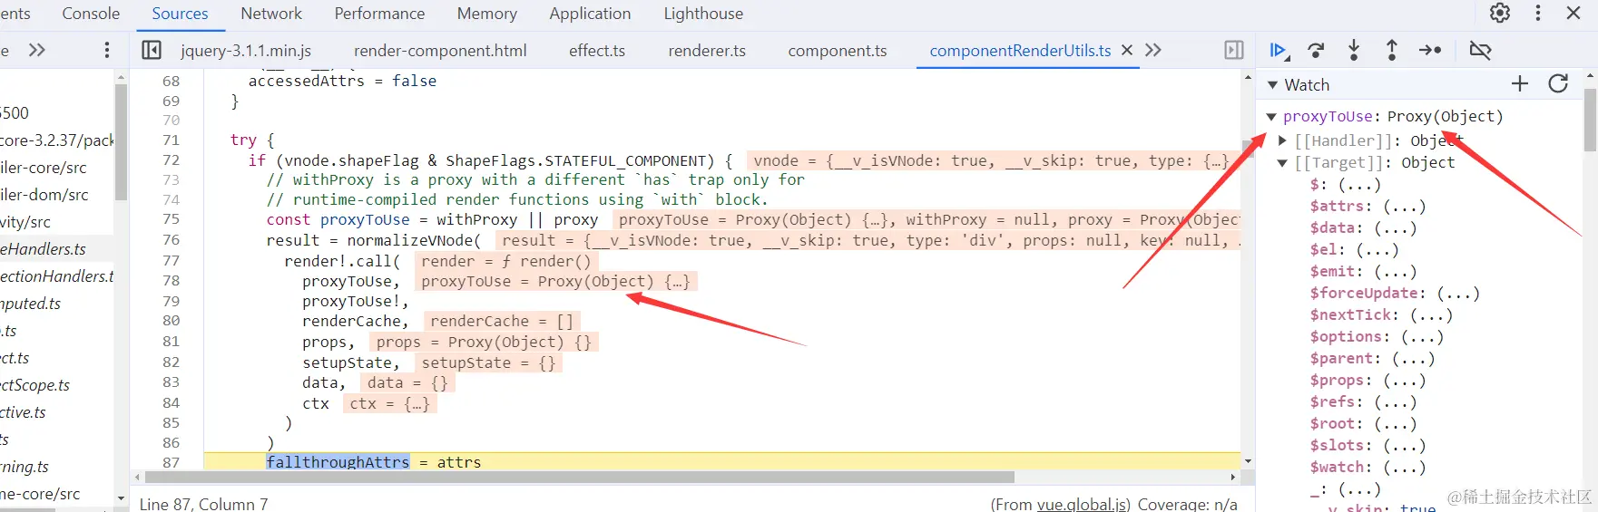
Task: Toggle the file navigator sidebar
Action: click(x=152, y=51)
